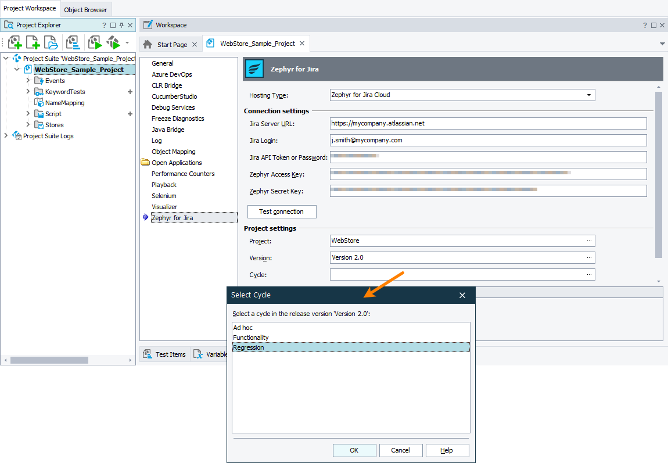The height and width of the screenshot is (463, 668).
Task: Add a new keyword test with plus icon
Action: click(x=130, y=92)
